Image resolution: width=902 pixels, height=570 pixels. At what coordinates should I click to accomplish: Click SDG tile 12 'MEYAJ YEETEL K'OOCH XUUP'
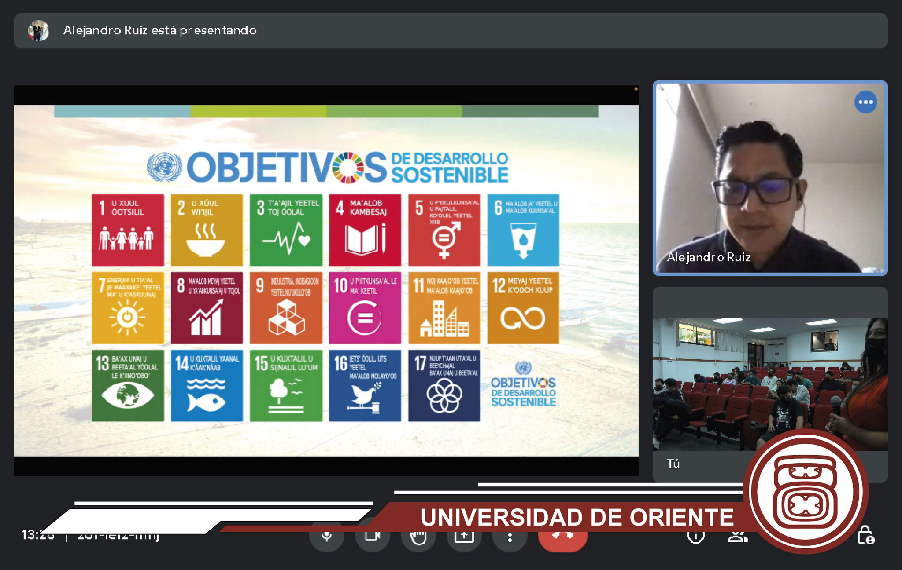[x=523, y=308]
